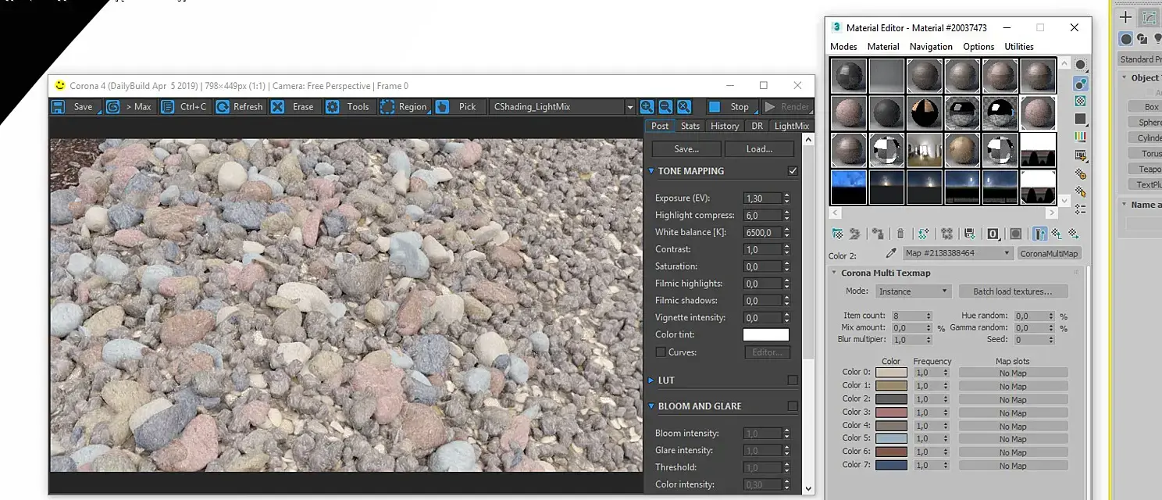Open the Mode Instance dropdown
The image size is (1162, 500).
[912, 291]
